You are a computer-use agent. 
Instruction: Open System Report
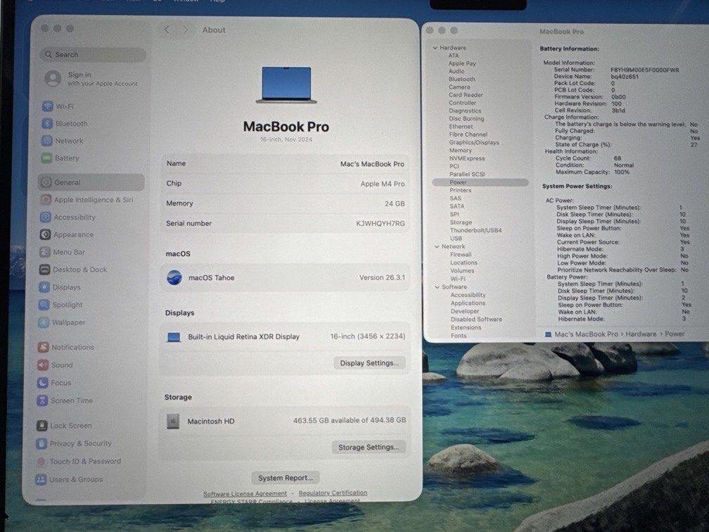(286, 478)
